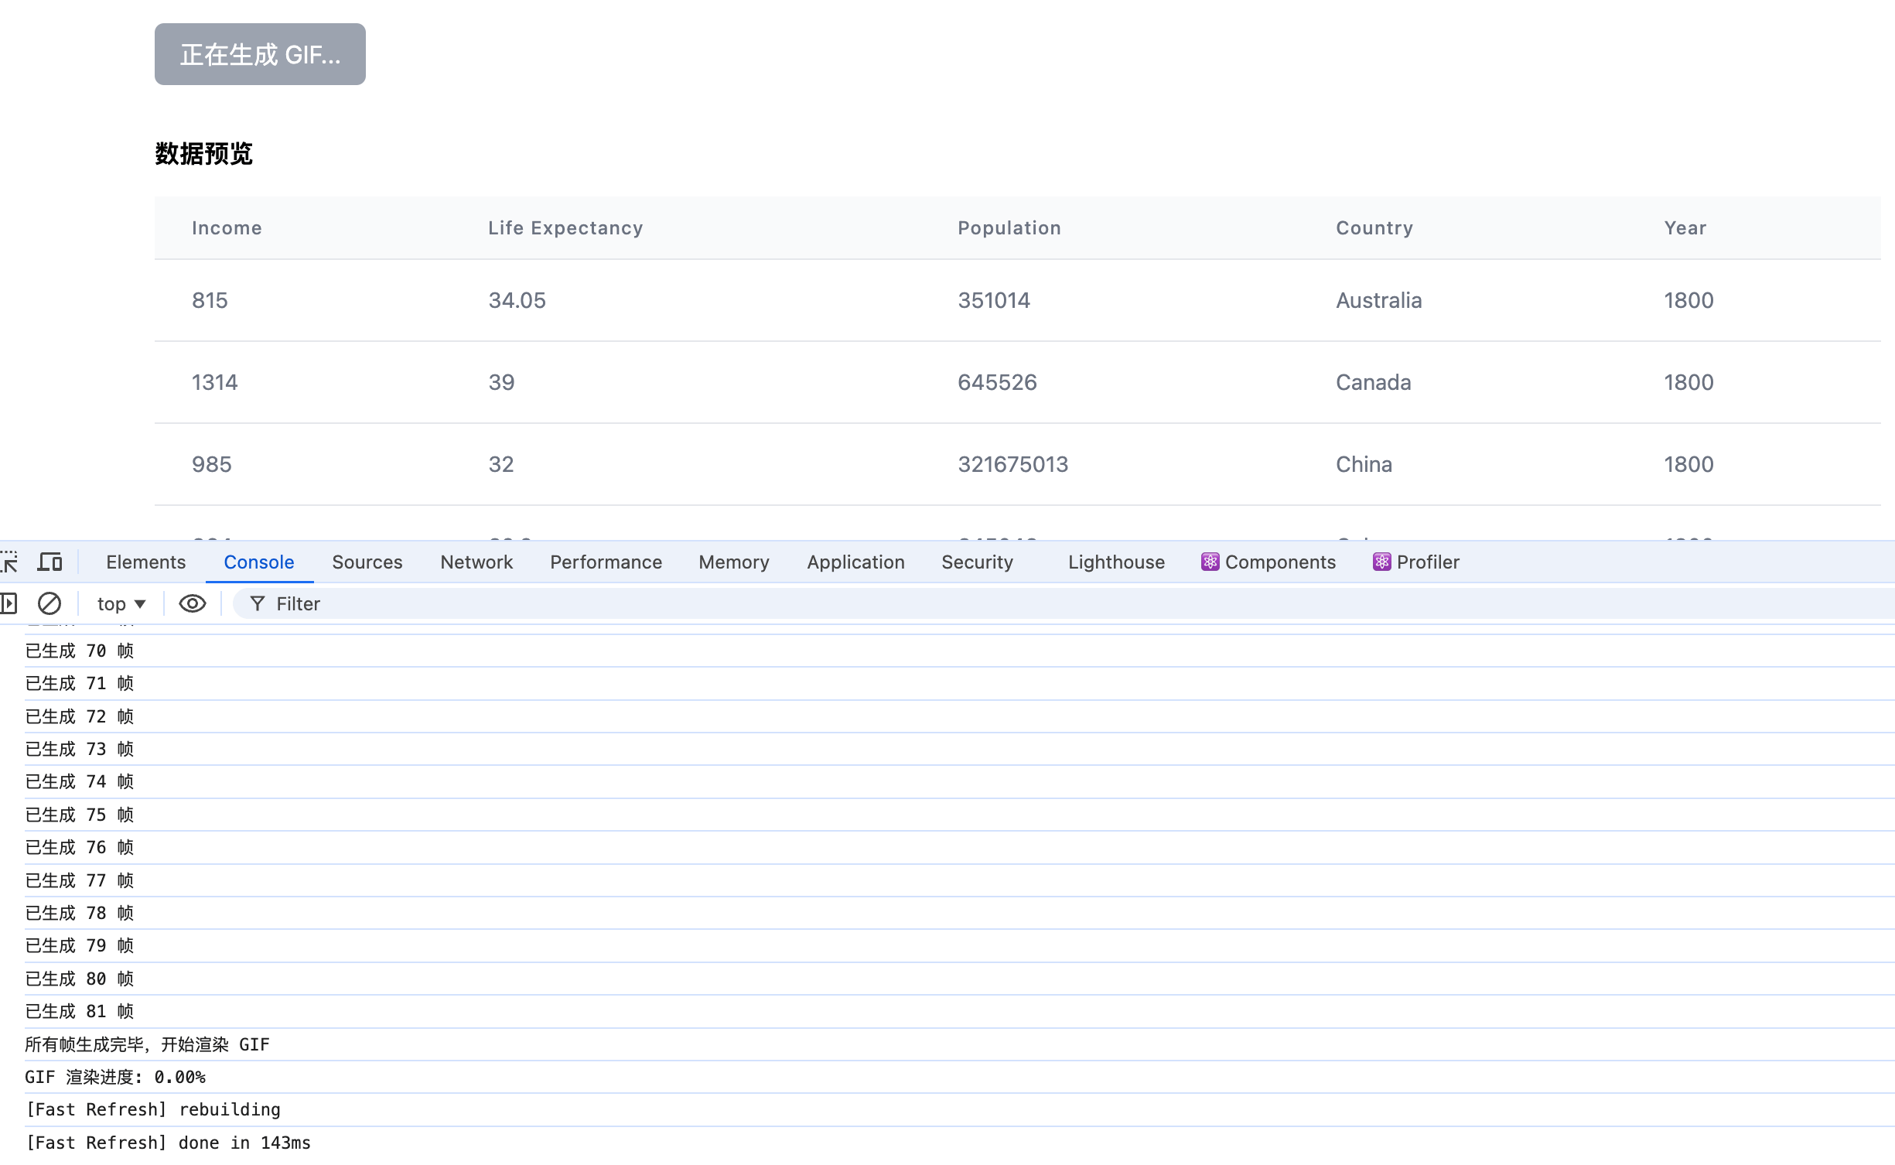
Task: Open the Profiler panel icon
Action: tap(1382, 562)
